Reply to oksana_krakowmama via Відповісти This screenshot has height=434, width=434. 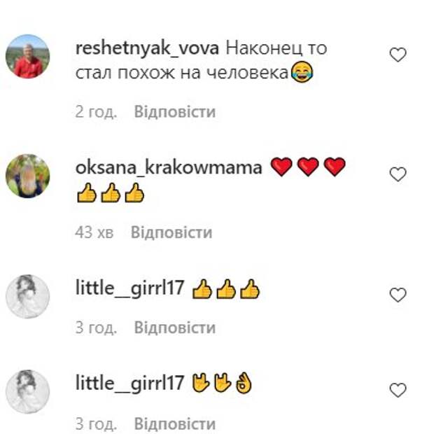(171, 232)
